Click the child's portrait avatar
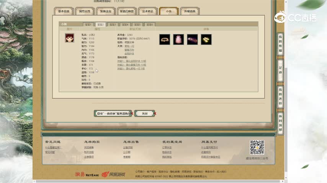Image resolution: width=327 pixels, height=183 pixels. tap(69, 38)
